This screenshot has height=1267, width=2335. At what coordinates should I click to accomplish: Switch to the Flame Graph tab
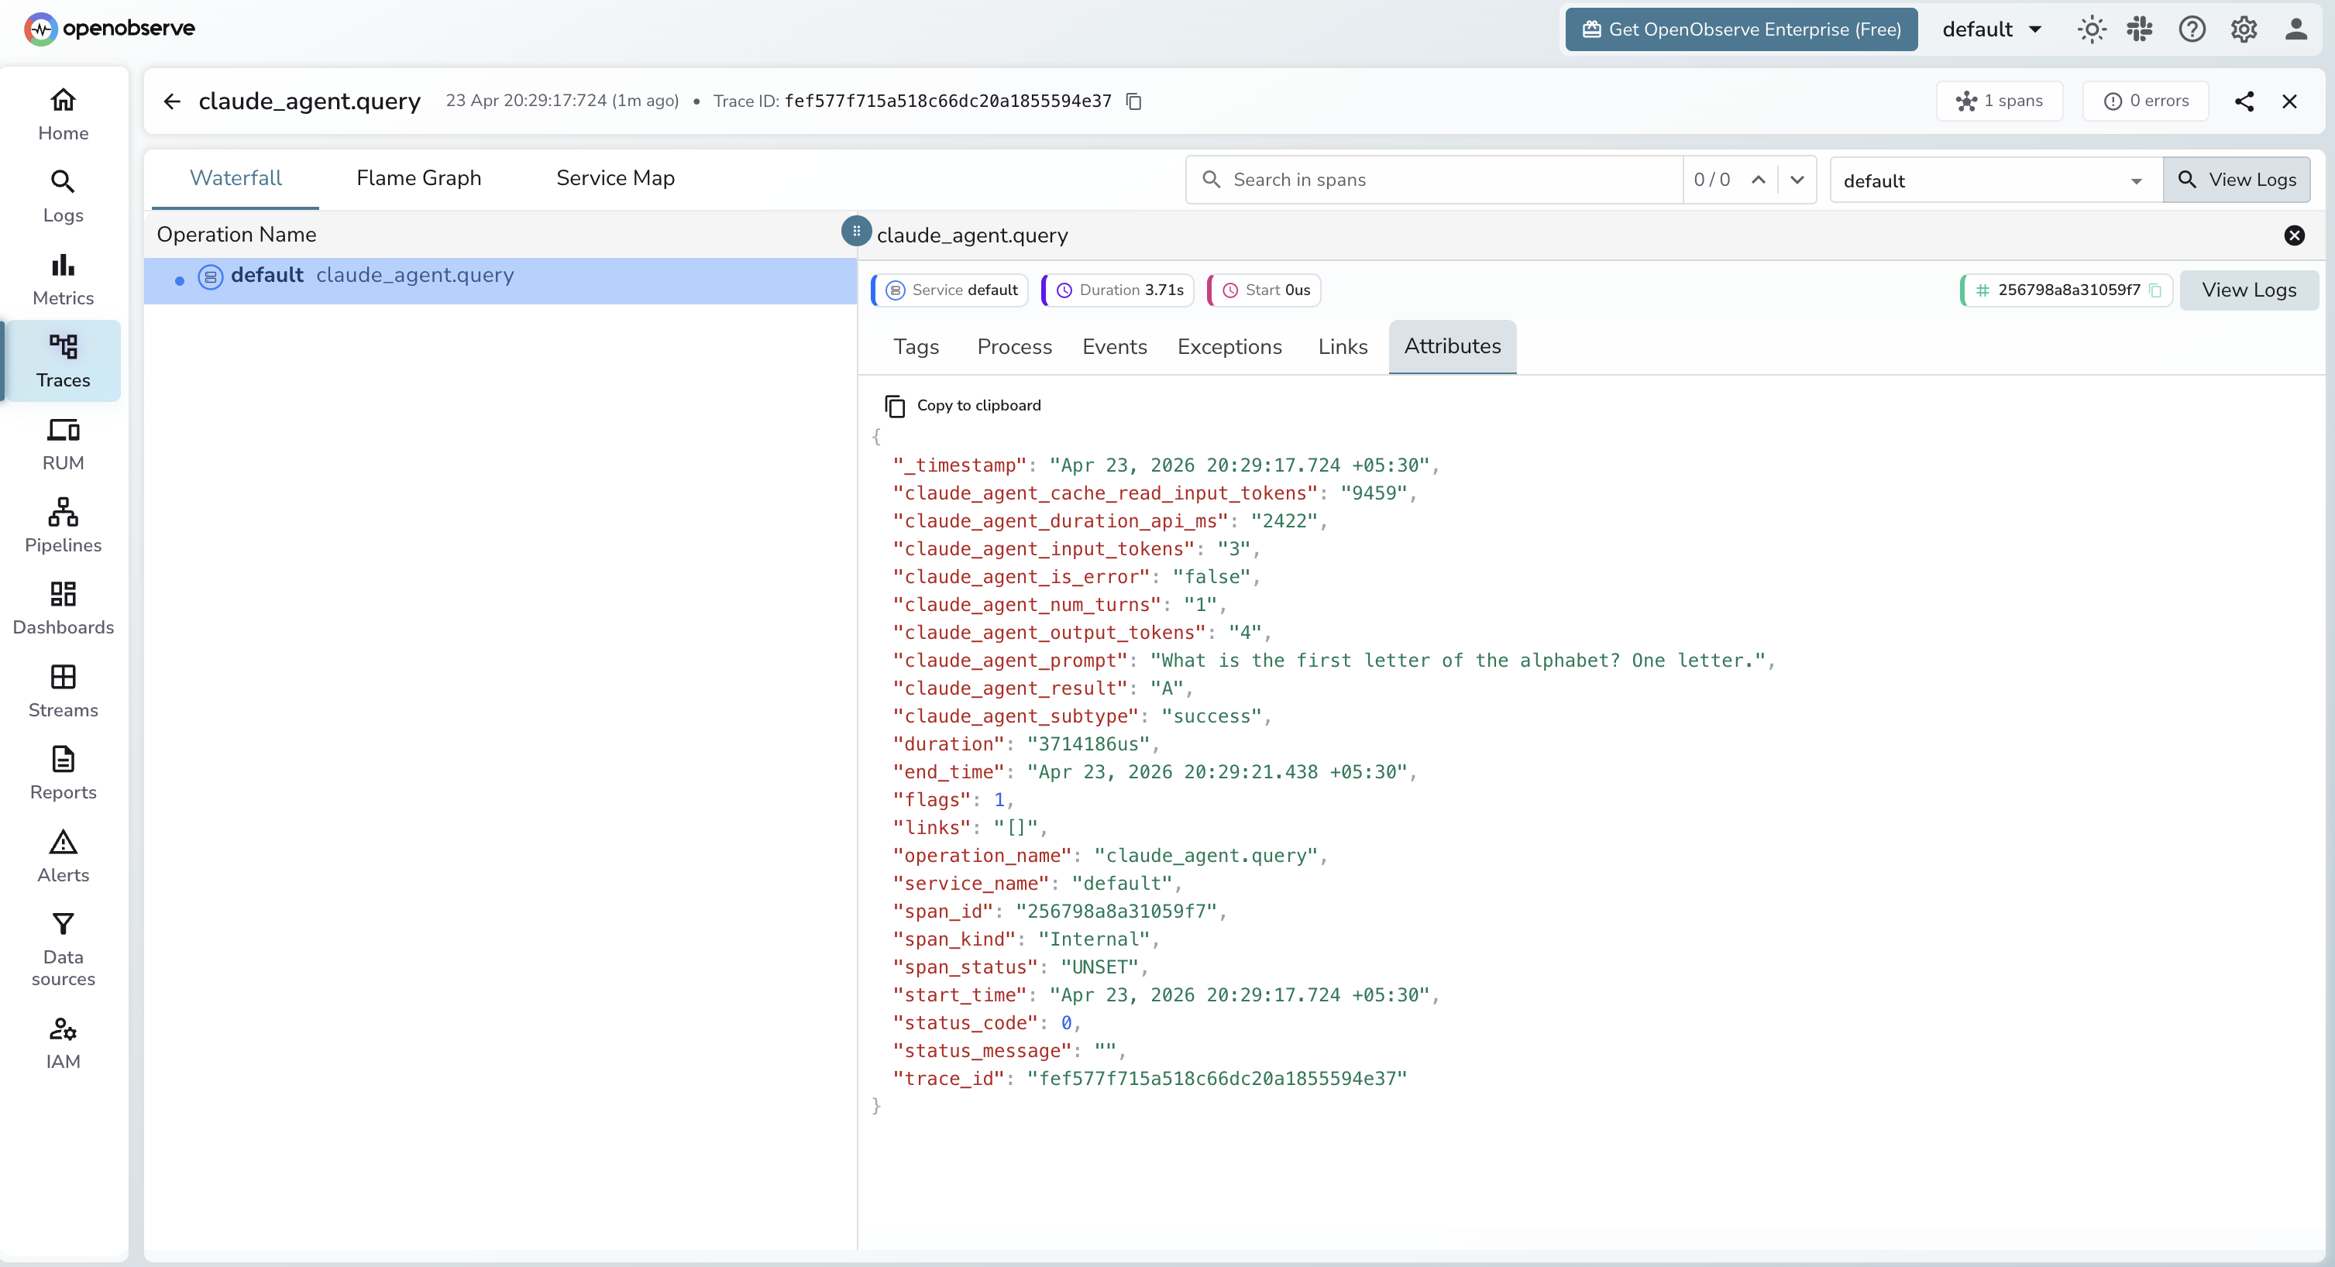419,177
